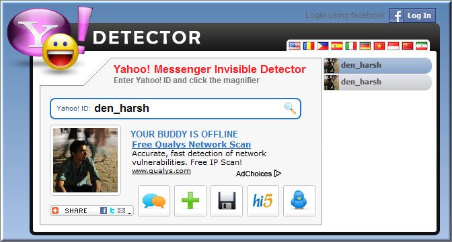Click the Facebook Log In button
Image resolution: width=452 pixels, height=242 pixels.
(x=412, y=15)
